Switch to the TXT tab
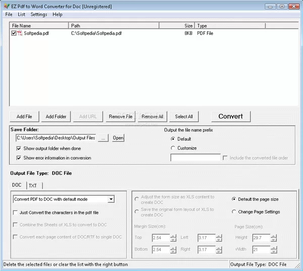 32,185
